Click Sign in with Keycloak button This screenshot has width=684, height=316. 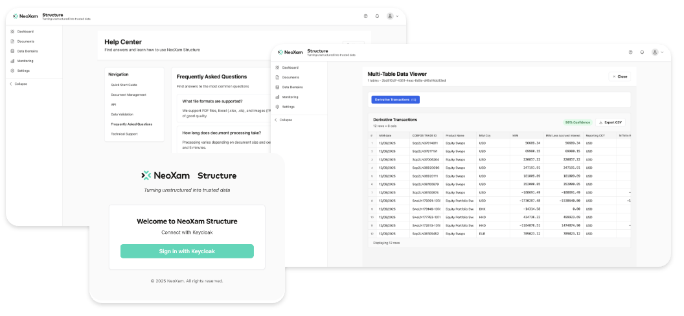point(187,251)
